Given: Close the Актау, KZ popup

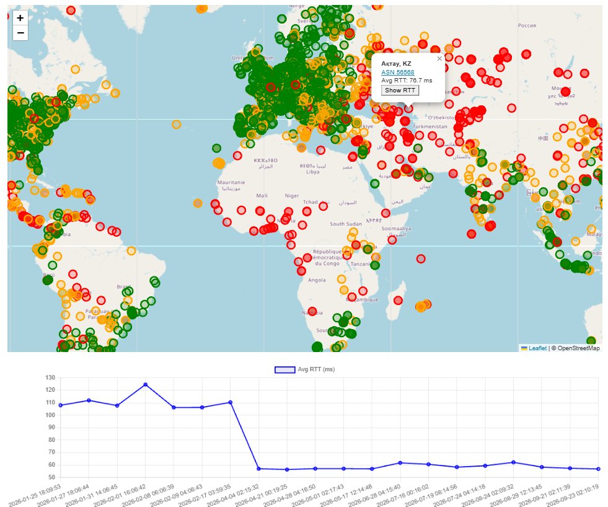Looking at the screenshot, I should tap(439, 59).
